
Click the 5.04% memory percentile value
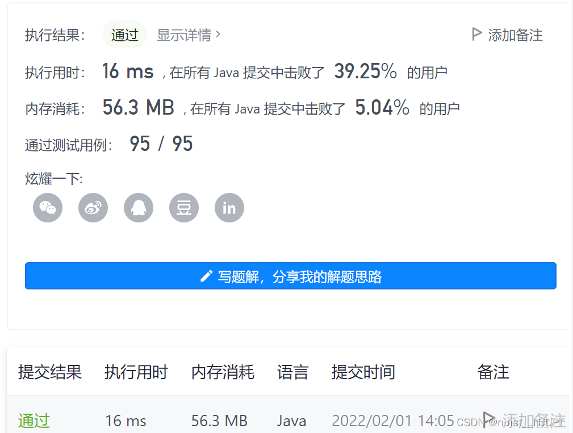point(382,107)
